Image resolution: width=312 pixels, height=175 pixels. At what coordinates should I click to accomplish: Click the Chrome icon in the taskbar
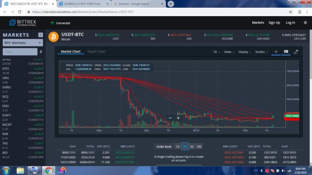(48, 170)
